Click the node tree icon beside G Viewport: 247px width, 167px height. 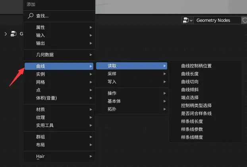click(14, 34)
